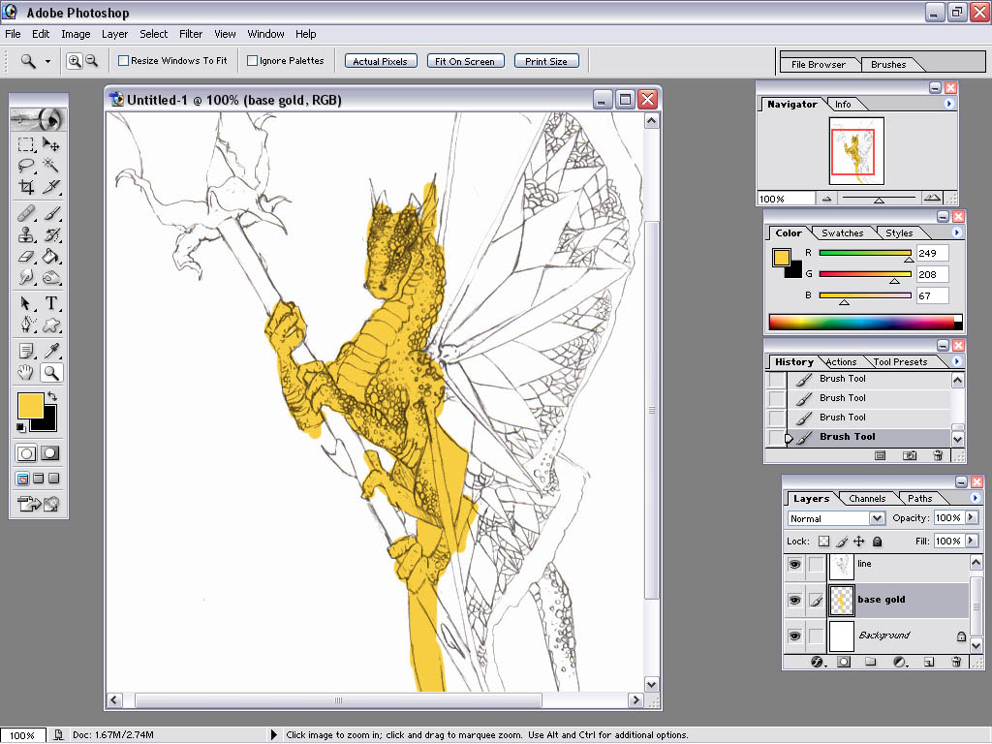Click the yellow foreground color swatch in toolbox
This screenshot has height=744, width=992.
tap(29, 405)
